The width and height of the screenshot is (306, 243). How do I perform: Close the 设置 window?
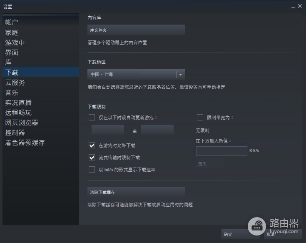coord(300,6)
